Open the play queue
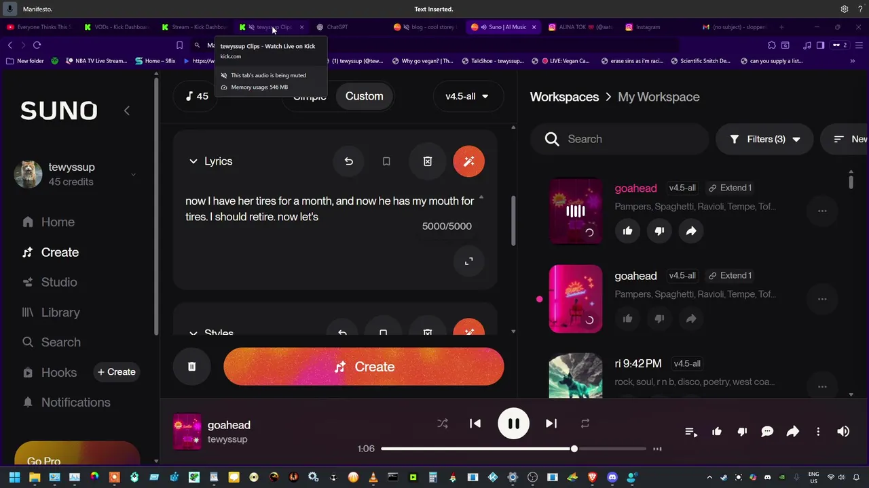 691,432
